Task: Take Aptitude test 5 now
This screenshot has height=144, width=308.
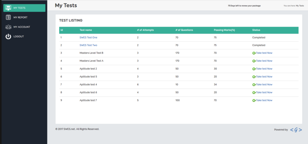Action: coord(264,76)
